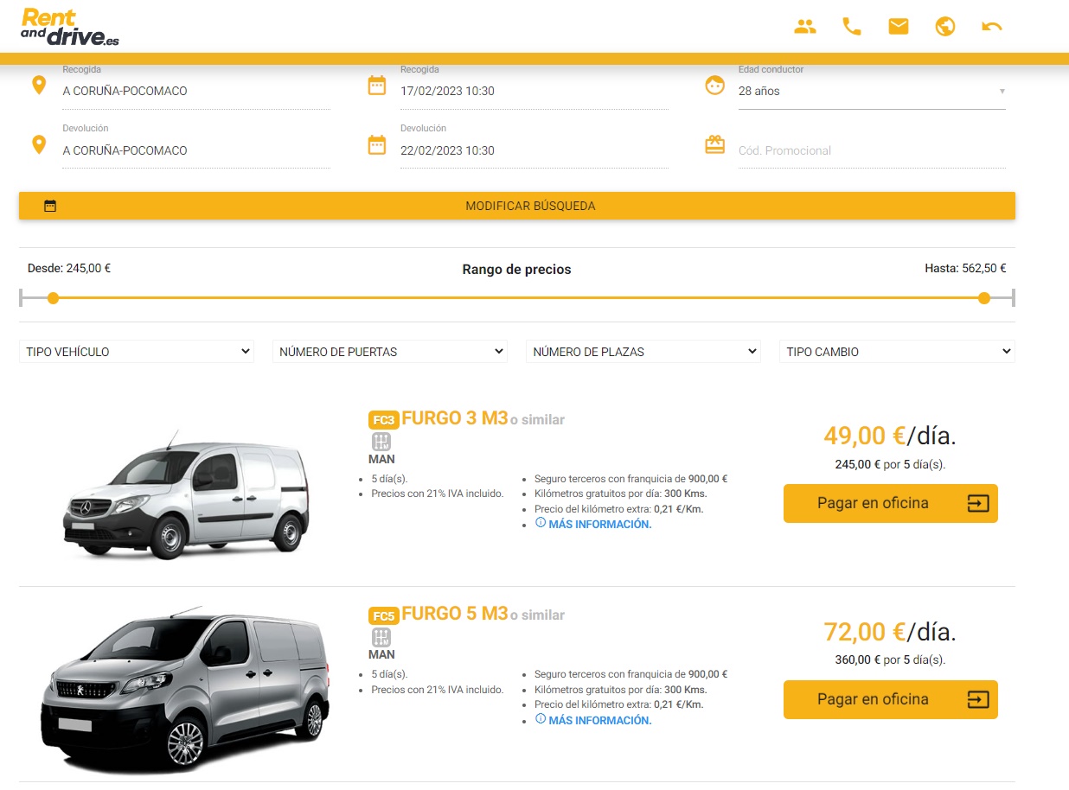This screenshot has width=1069, height=790.
Task: Click the phone icon in header
Action: [x=852, y=27]
